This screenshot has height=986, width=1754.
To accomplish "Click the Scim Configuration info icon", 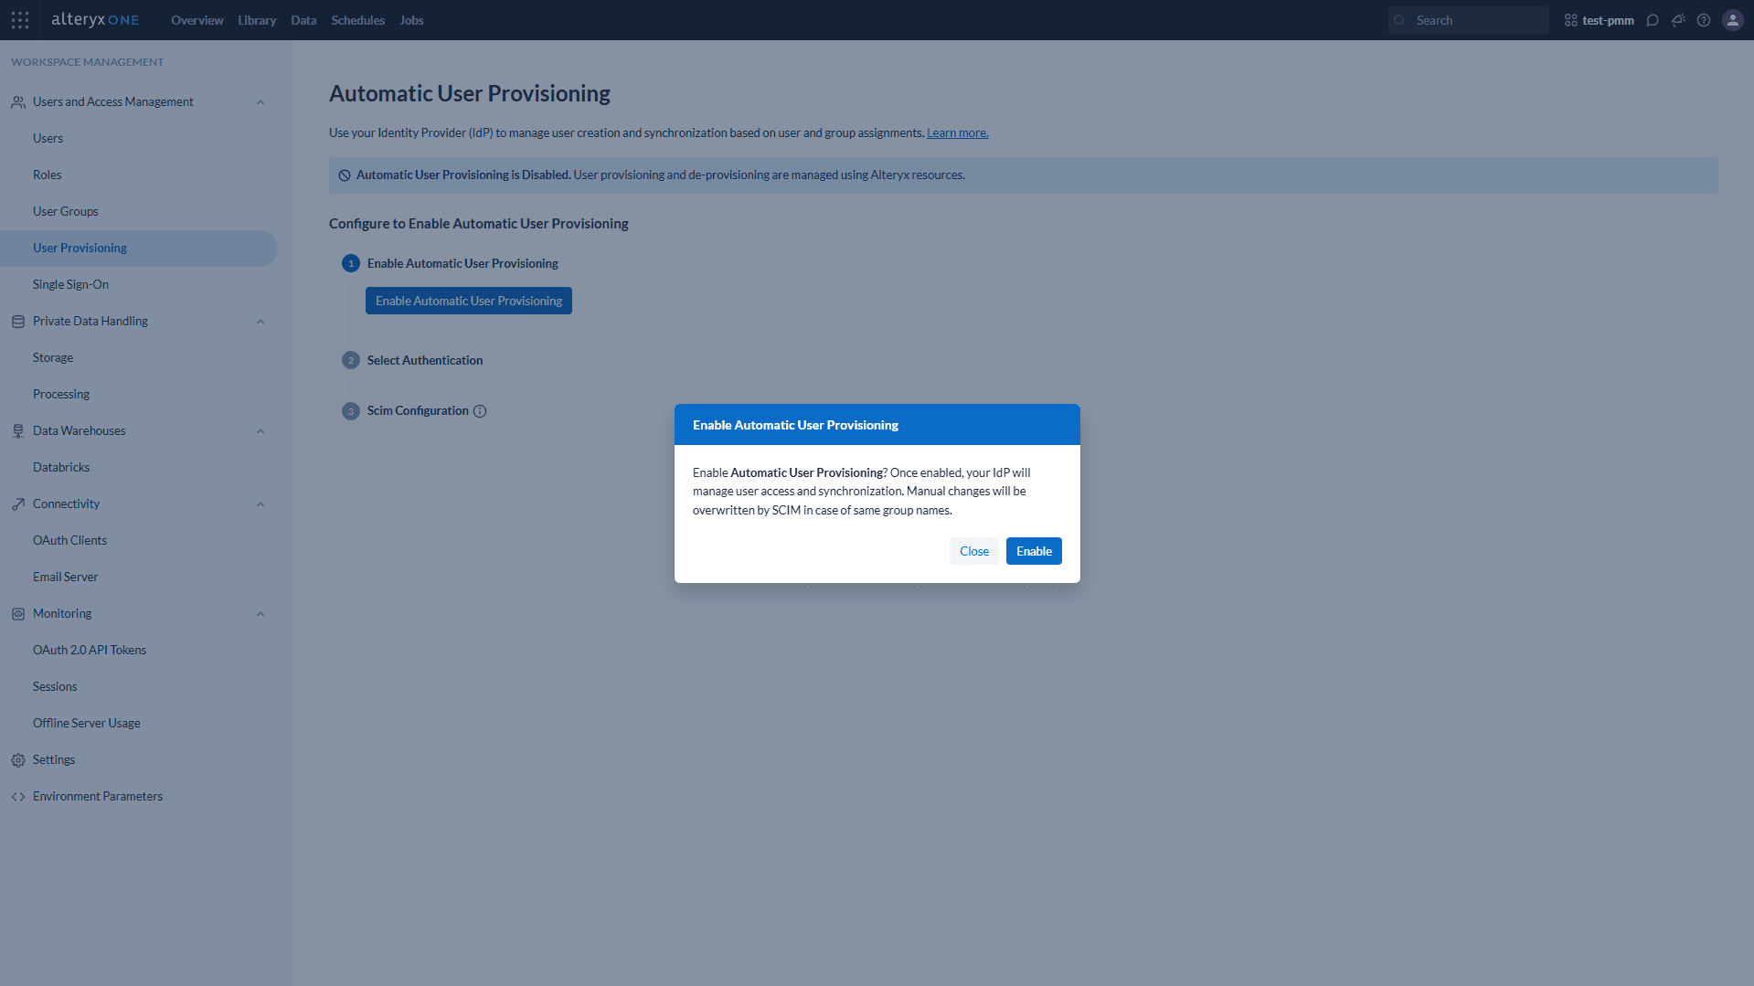I will [x=480, y=411].
